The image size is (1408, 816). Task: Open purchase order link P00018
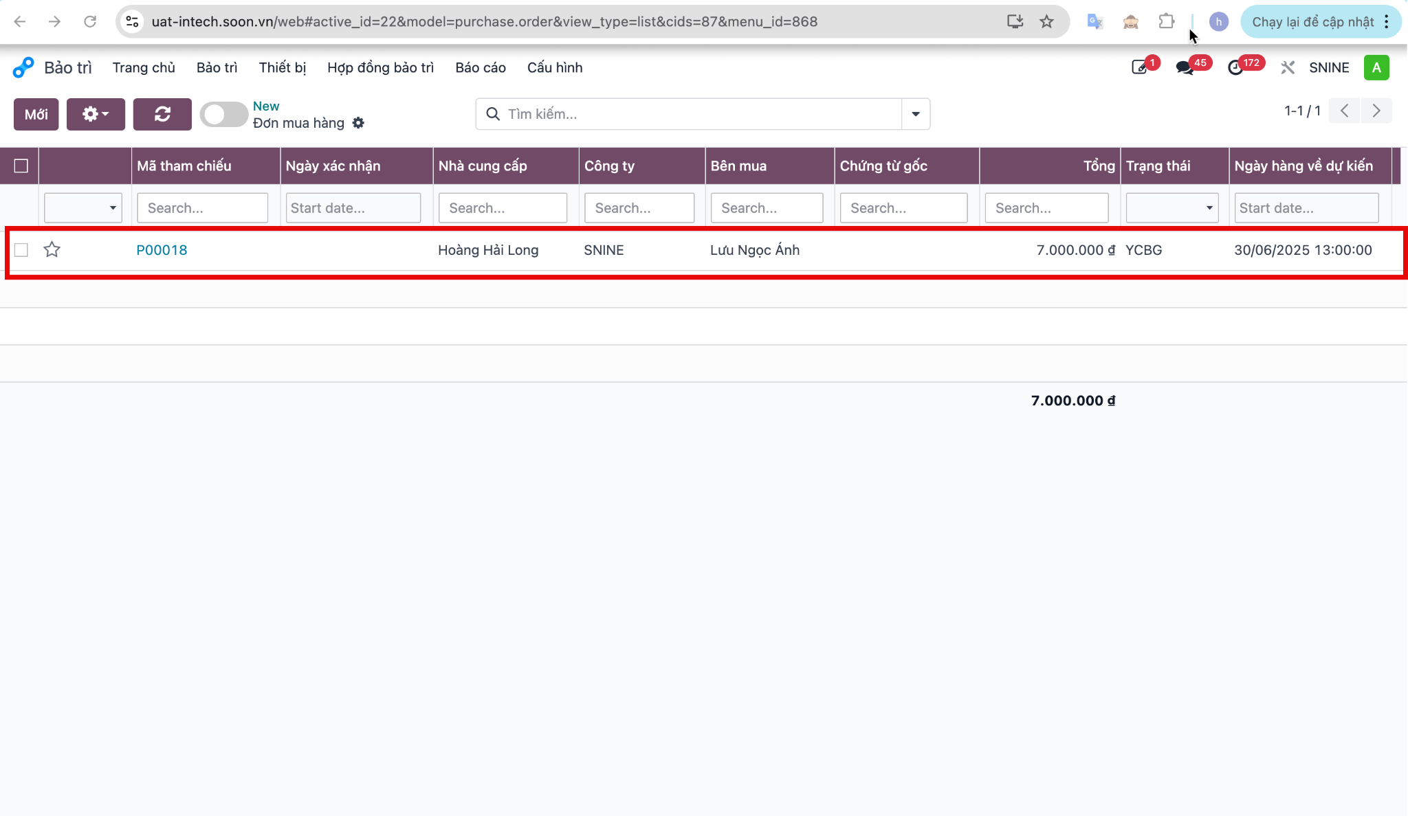pos(162,250)
